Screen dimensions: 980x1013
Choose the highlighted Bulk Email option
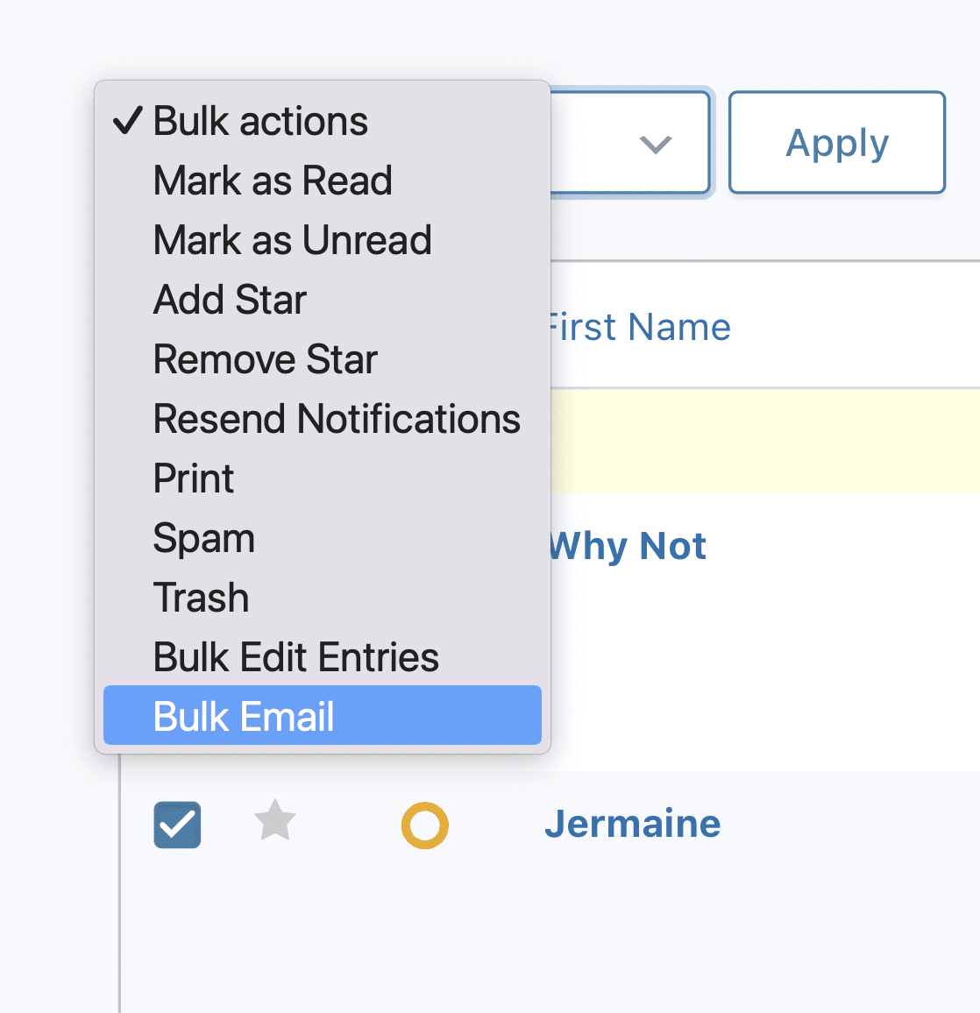(243, 716)
